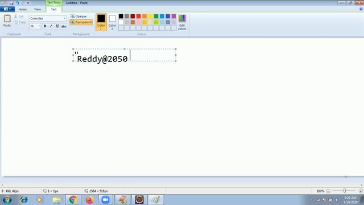
Task: Open the Paint Help icon
Action: click(x=361, y=9)
